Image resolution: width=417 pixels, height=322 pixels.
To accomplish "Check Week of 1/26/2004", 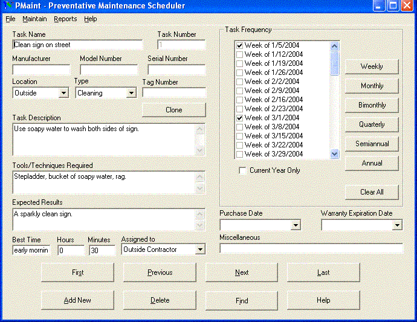I will tap(239, 72).
